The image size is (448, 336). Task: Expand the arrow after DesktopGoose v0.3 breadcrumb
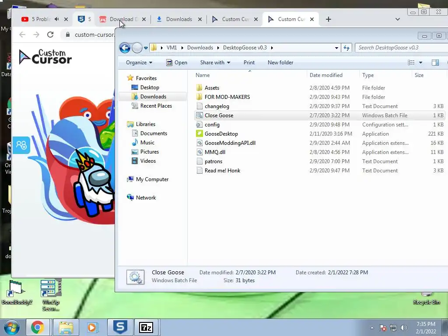point(272,48)
